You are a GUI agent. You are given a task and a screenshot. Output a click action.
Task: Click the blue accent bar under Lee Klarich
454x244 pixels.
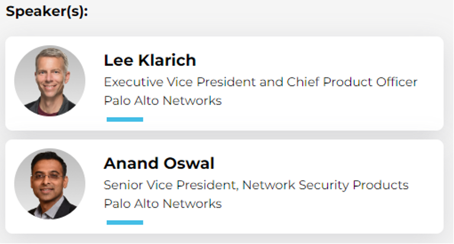tap(125, 120)
